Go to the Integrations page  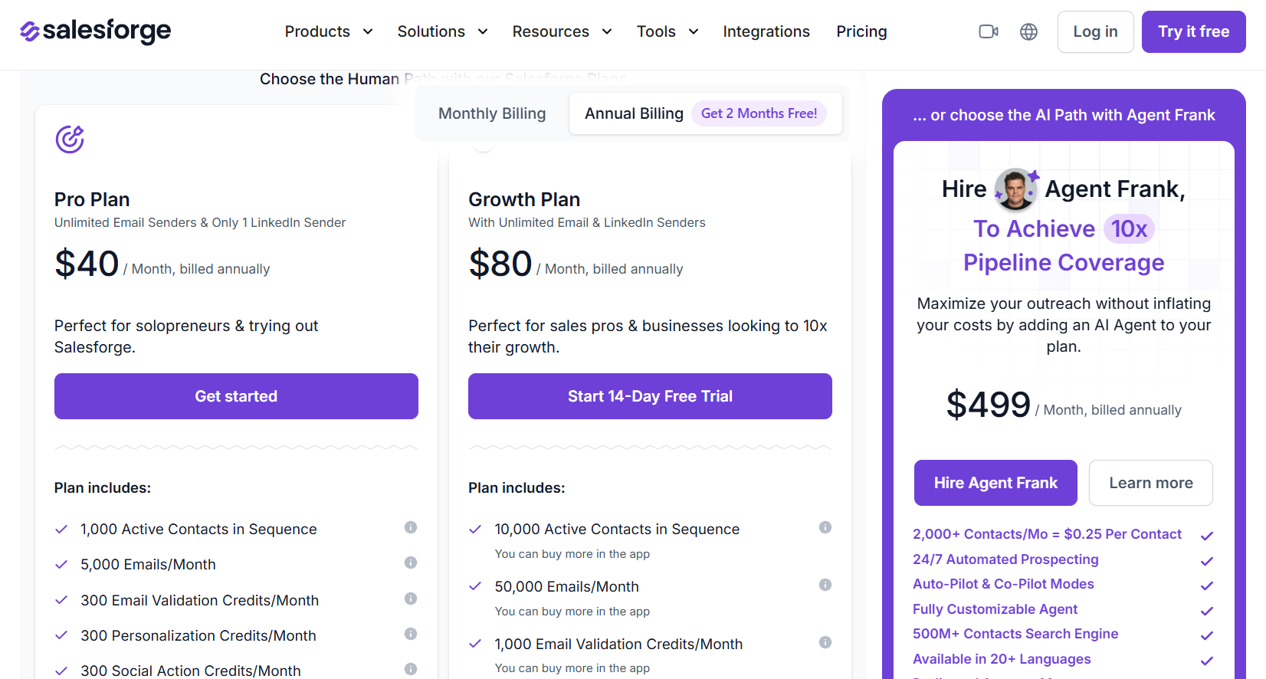766,31
